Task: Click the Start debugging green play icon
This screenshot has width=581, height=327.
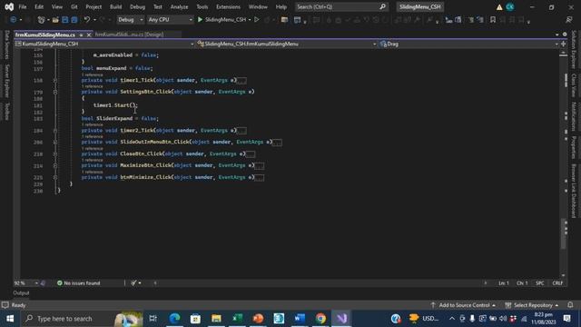Action: pos(200,19)
